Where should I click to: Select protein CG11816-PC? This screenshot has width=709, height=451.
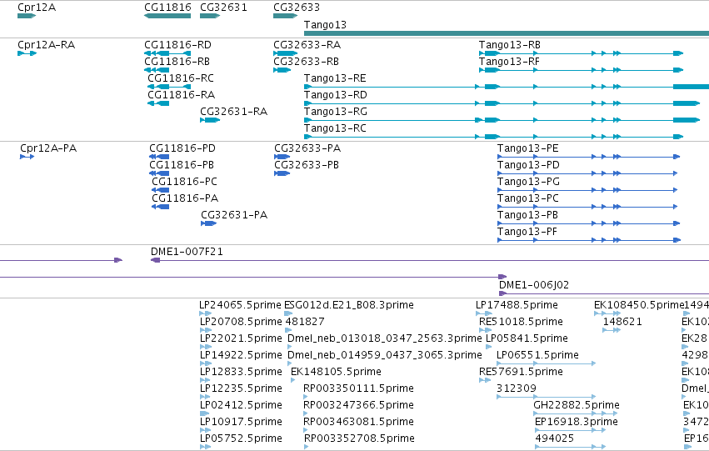pyautogui.click(x=184, y=182)
